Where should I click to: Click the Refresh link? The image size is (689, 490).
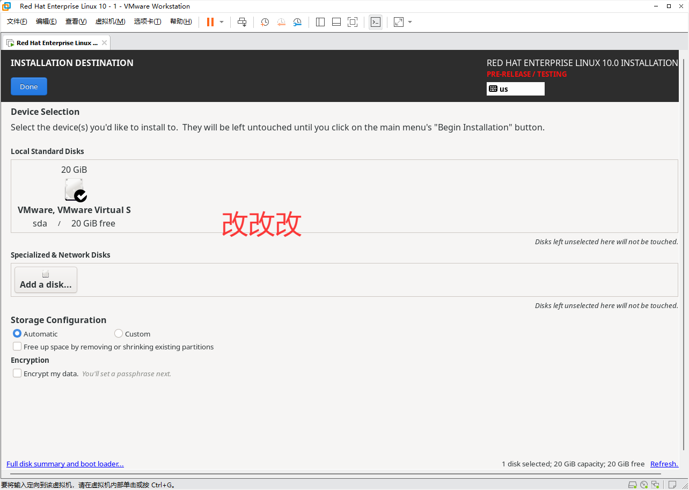[x=664, y=464]
